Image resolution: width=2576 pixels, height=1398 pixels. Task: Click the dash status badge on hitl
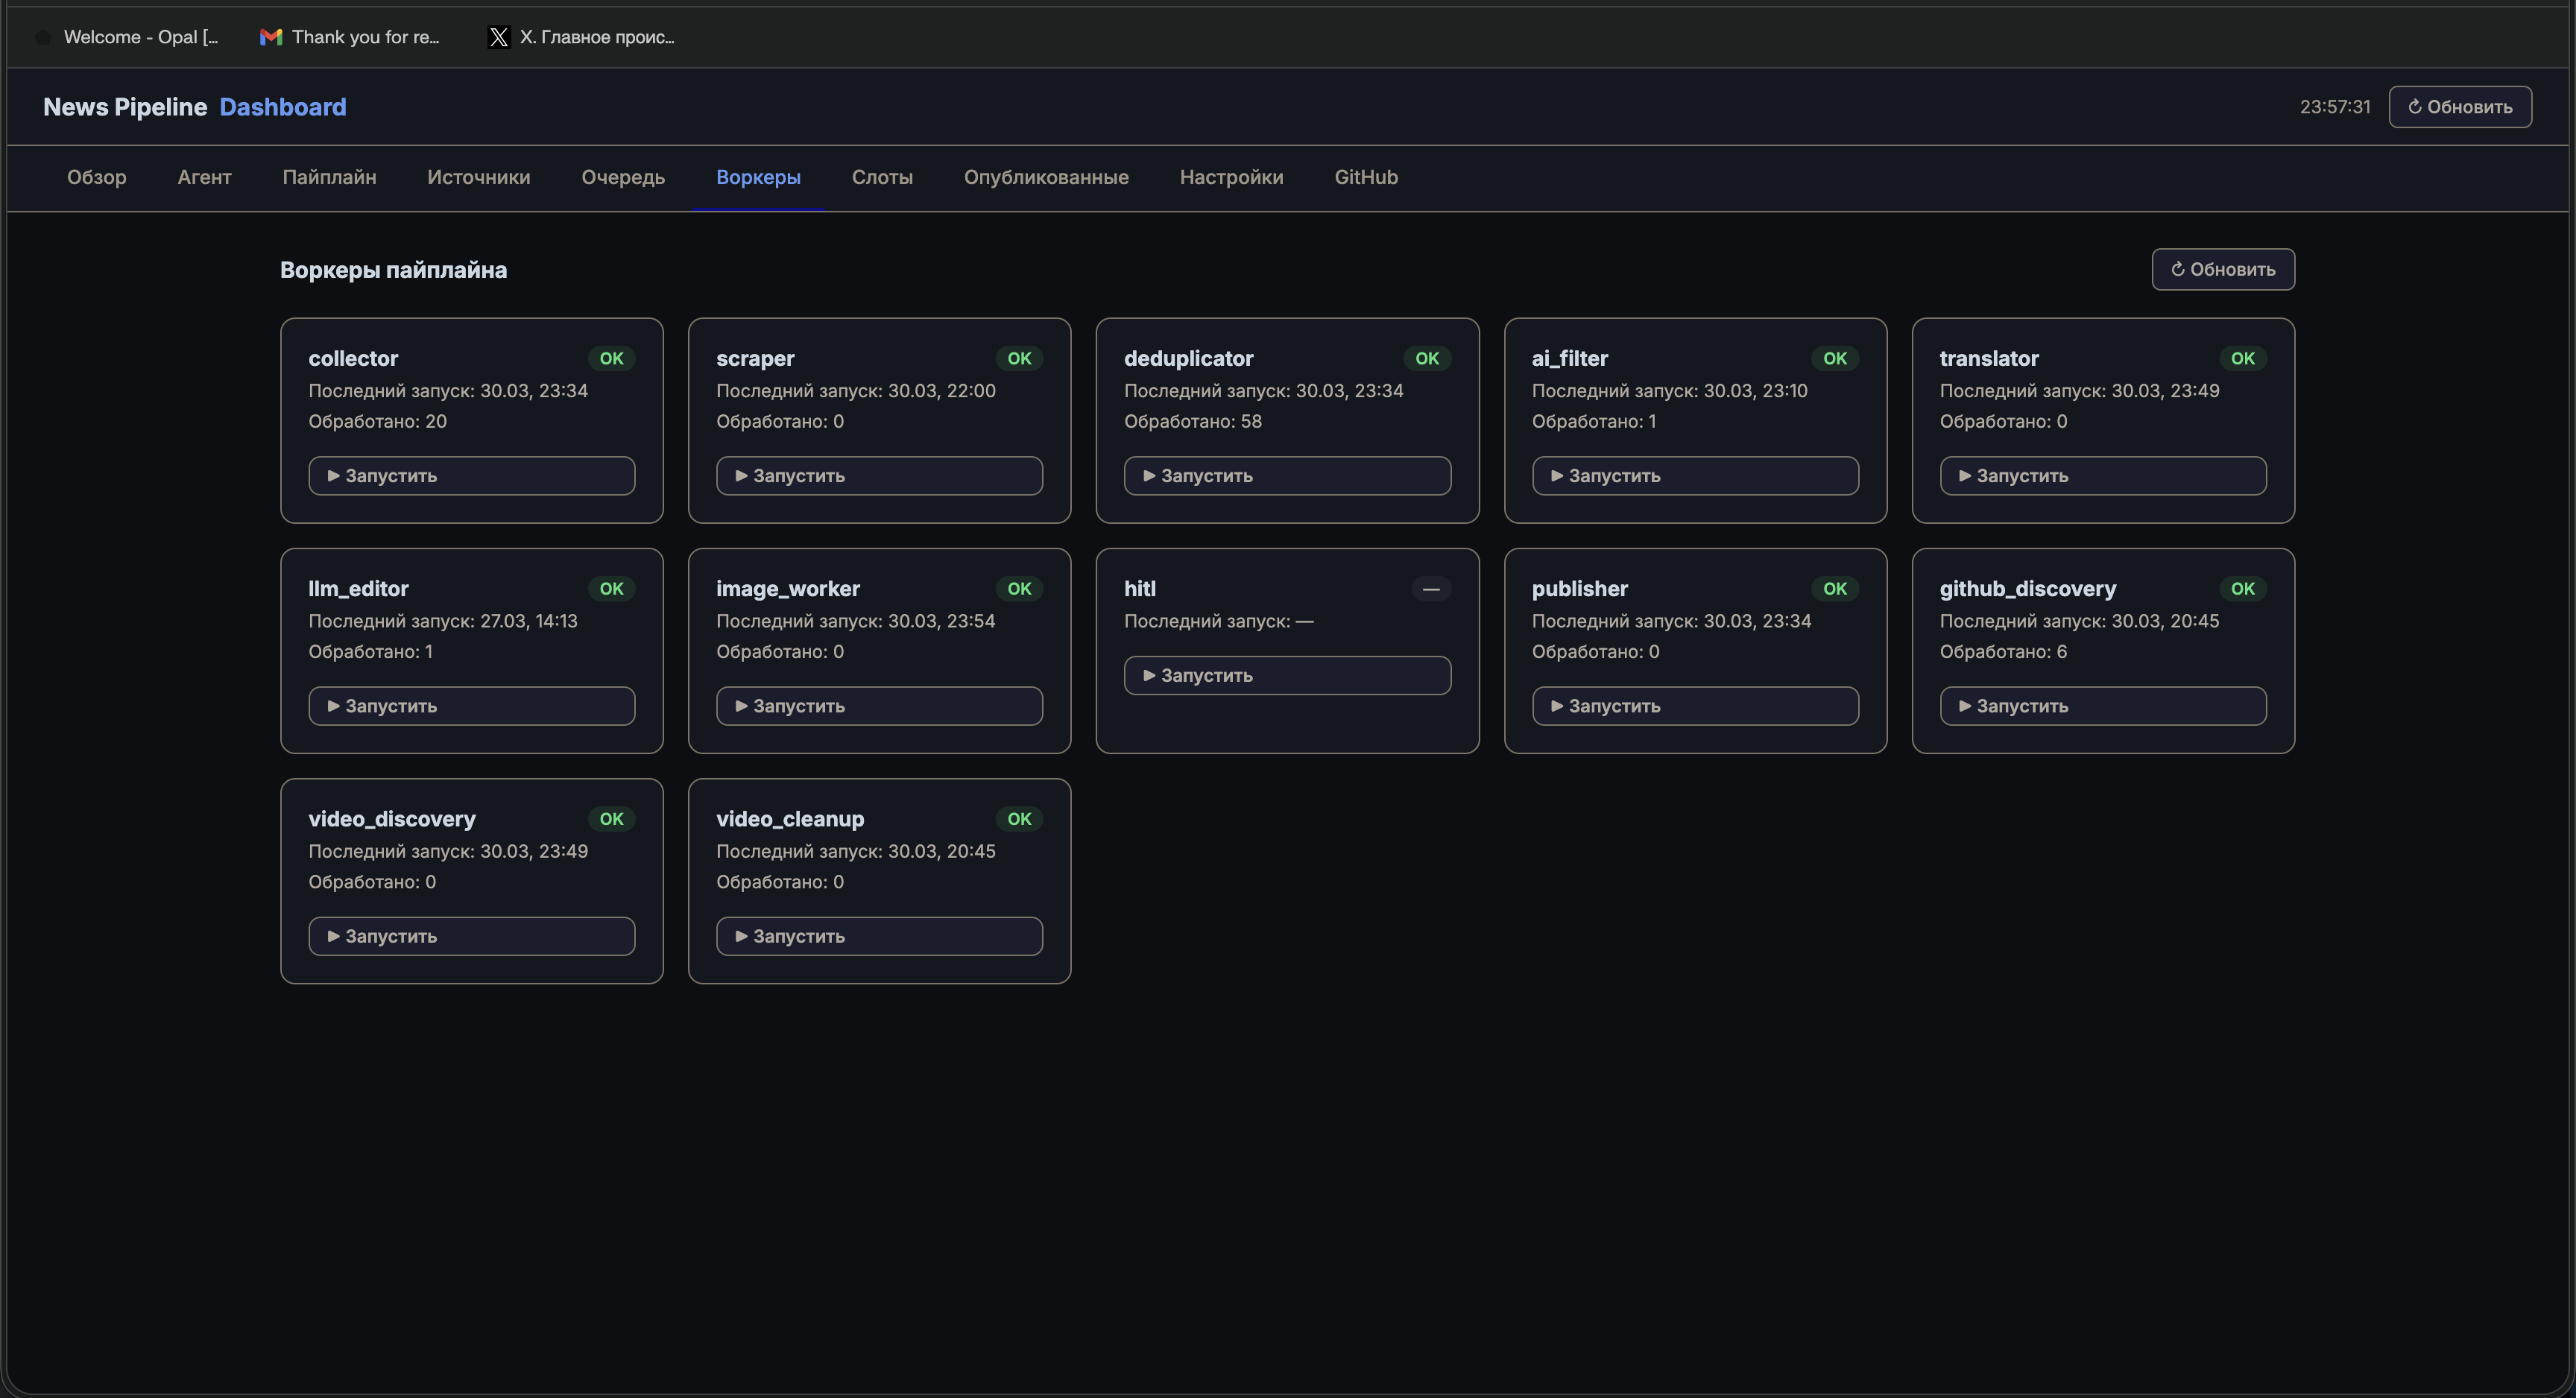click(1431, 589)
